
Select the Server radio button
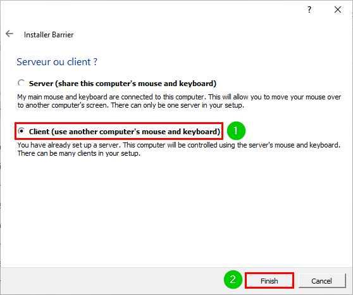(21, 83)
